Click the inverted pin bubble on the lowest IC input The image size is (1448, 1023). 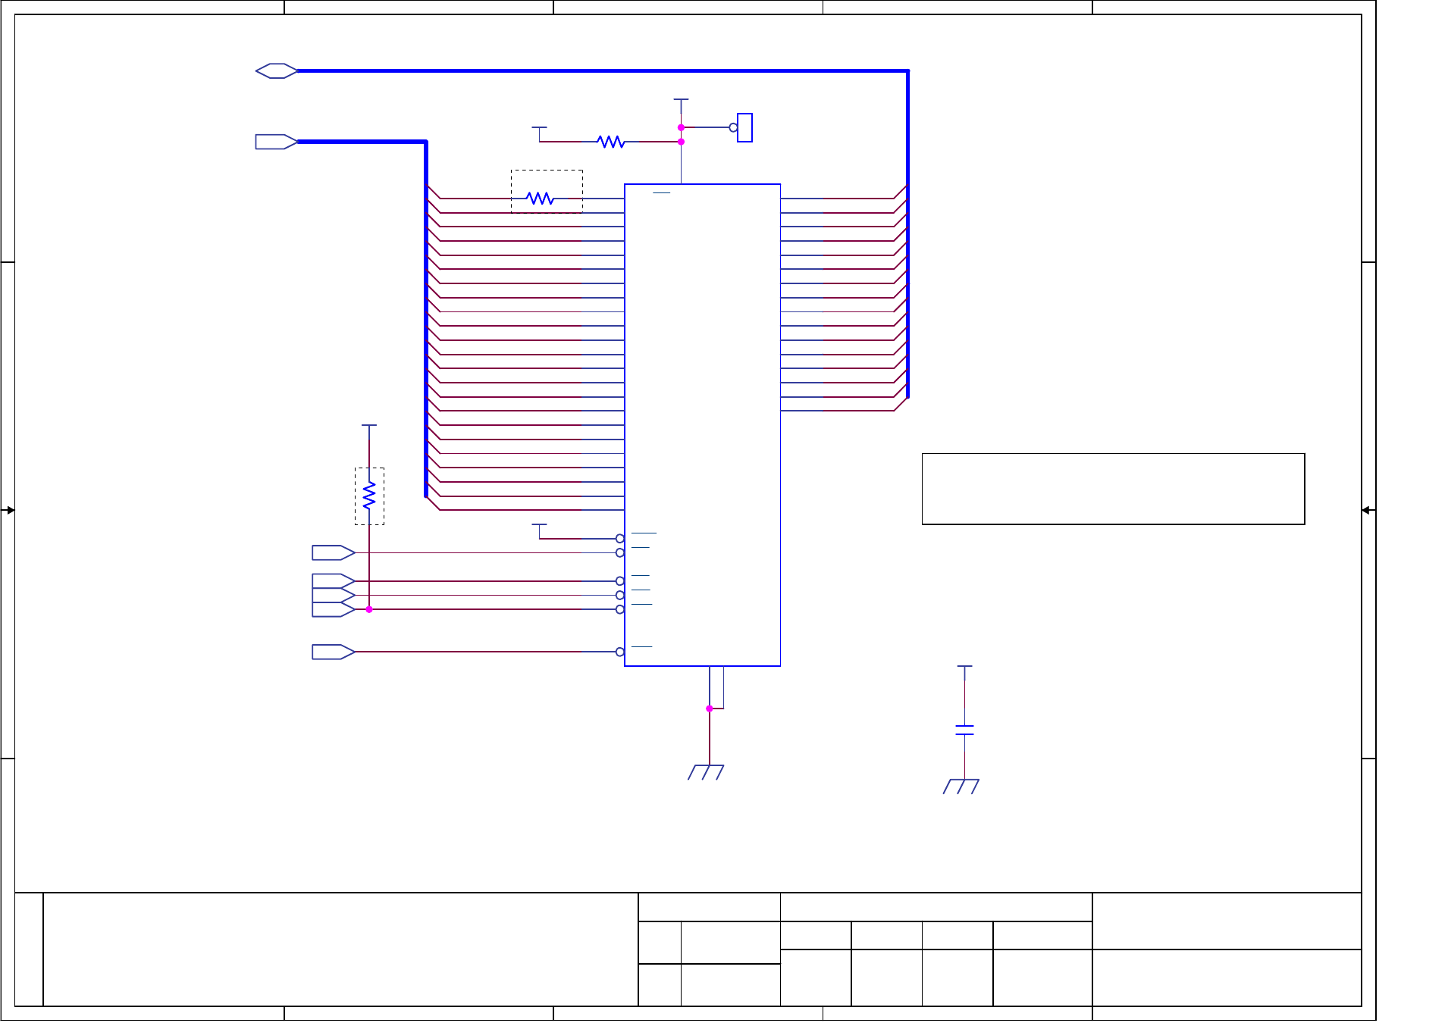(x=620, y=652)
